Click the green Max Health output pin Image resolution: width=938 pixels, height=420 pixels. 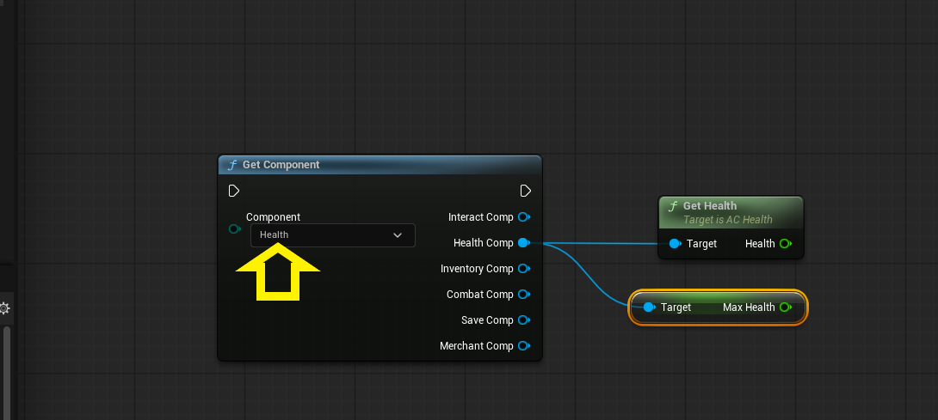[786, 307]
